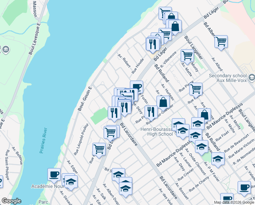The width and height of the screenshot is (255, 205).
Task: Click the Académie Nour place label
Action: tap(48, 186)
